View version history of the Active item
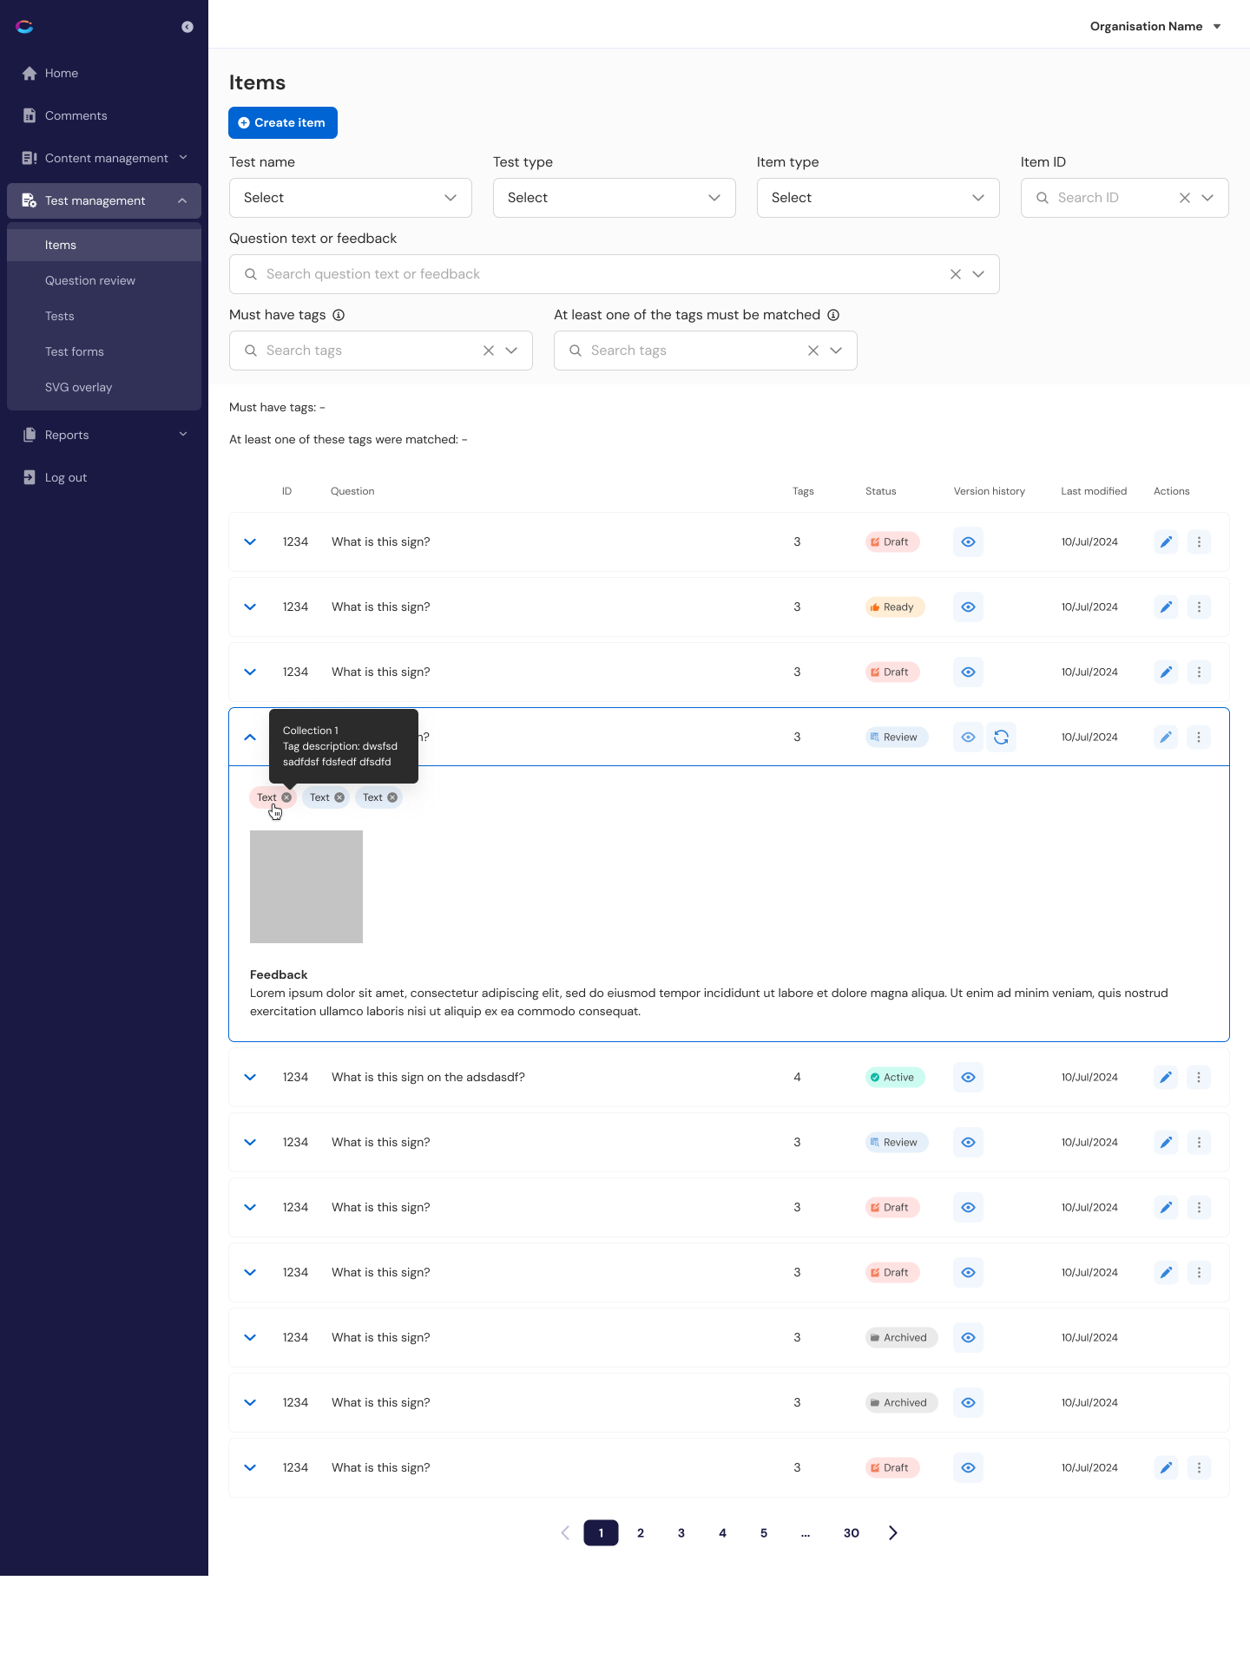 click(x=968, y=1077)
